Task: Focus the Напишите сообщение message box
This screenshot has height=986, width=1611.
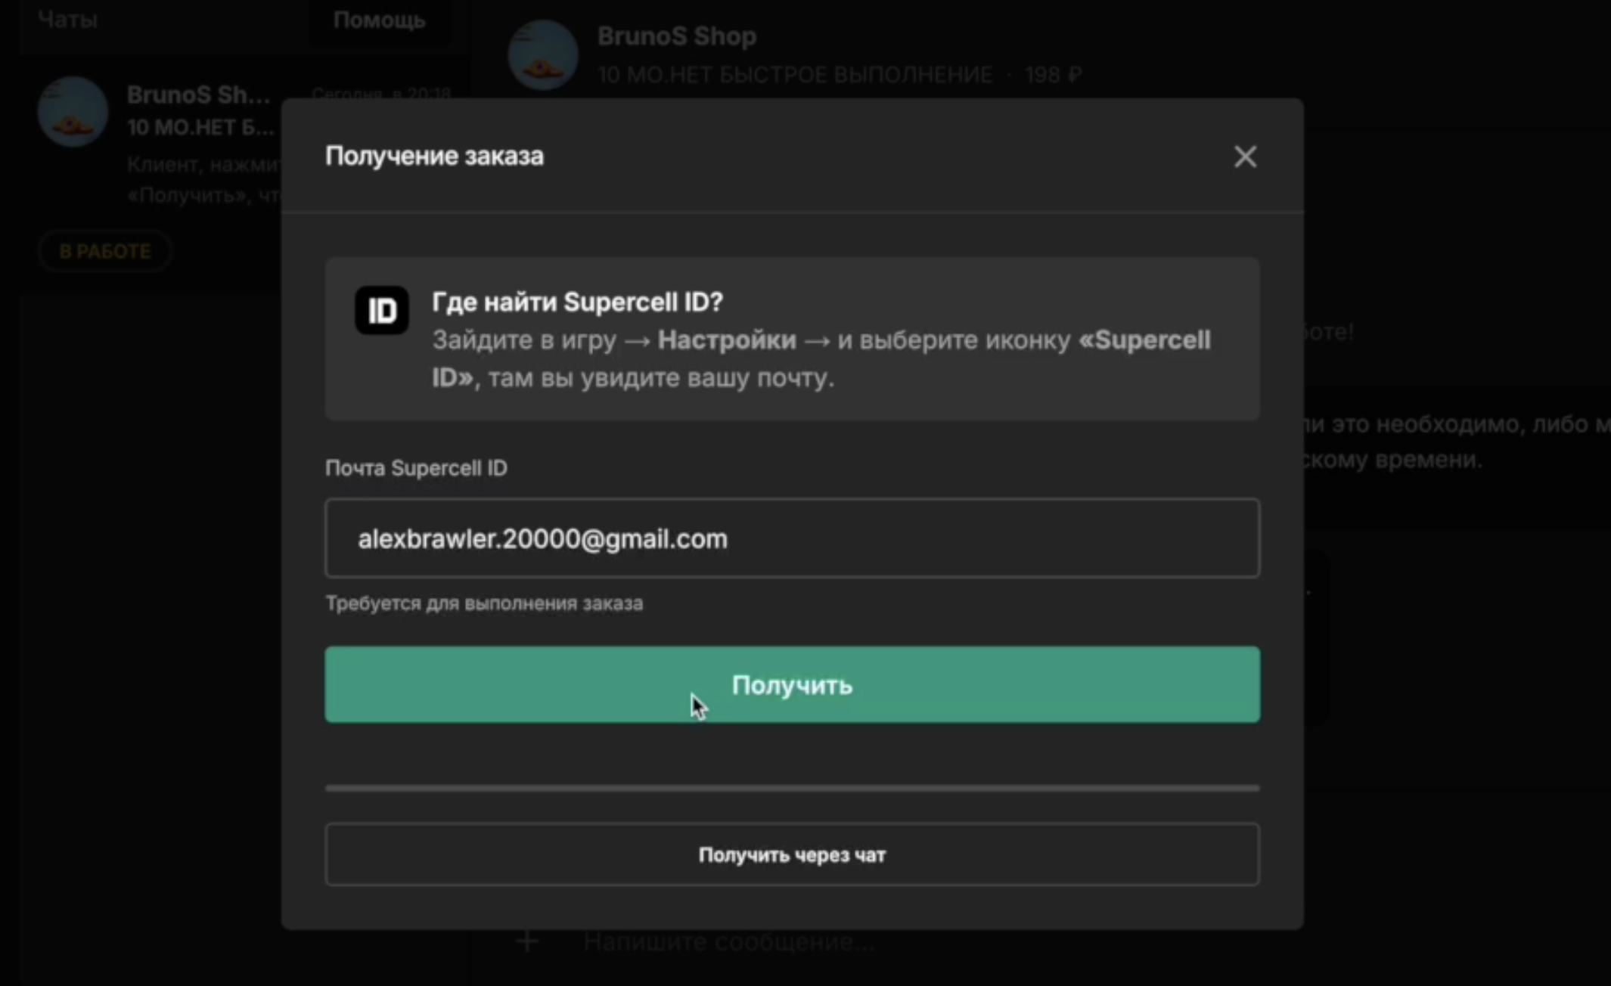Action: 729,942
